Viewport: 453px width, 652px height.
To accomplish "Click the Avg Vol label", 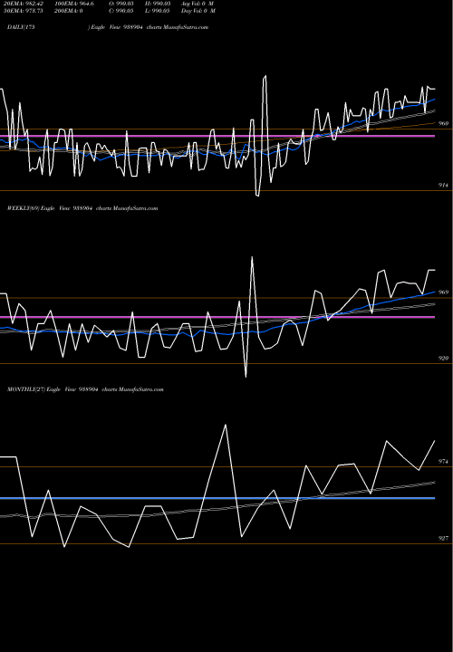I will pyautogui.click(x=198, y=4).
